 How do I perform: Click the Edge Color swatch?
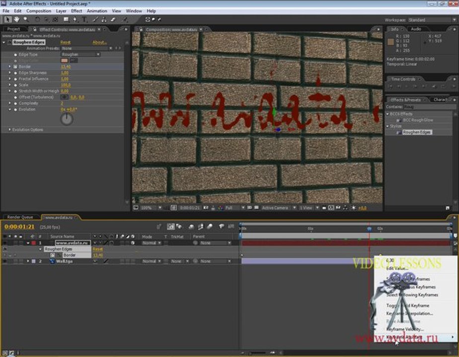coord(65,60)
